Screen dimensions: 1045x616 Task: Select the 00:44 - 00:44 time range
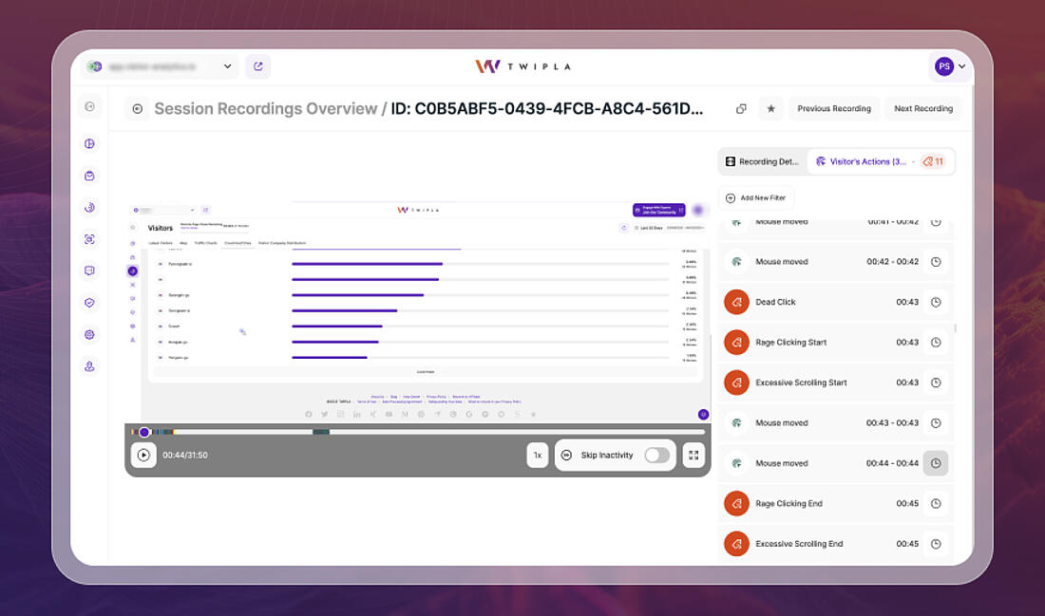(x=892, y=463)
